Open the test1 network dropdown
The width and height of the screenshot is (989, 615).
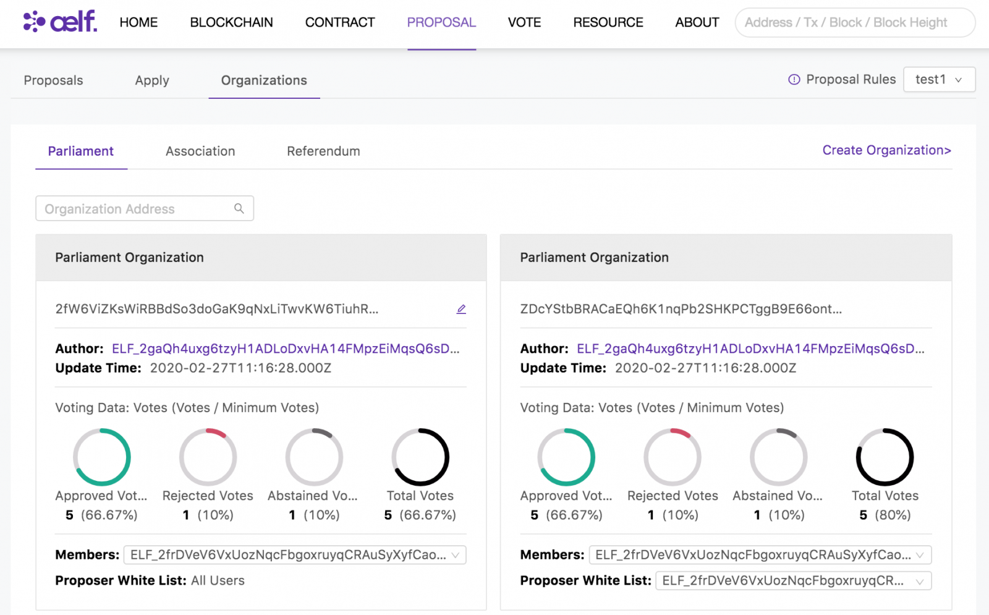tap(939, 80)
